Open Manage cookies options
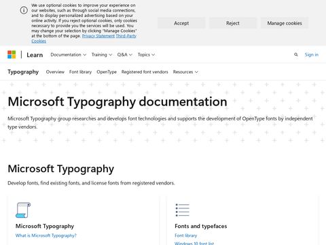The width and height of the screenshot is (326, 245). click(x=285, y=23)
